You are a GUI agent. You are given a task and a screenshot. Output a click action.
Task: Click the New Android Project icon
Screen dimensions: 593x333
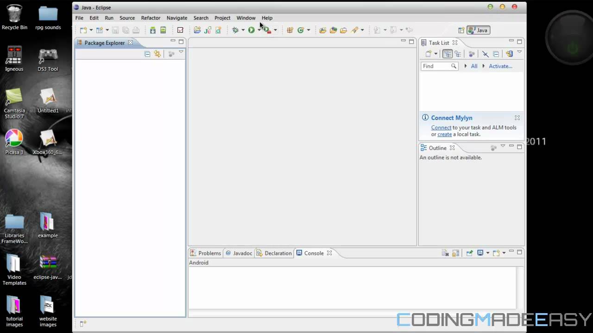[197, 30]
